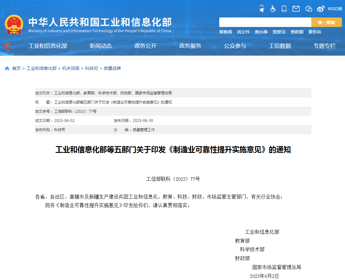Click the 提意见 quick link
Viewport: 345px width, 280px height.
click(279, 32)
